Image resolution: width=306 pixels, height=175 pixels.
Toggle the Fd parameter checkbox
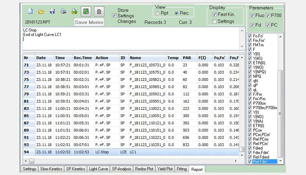(252, 25)
